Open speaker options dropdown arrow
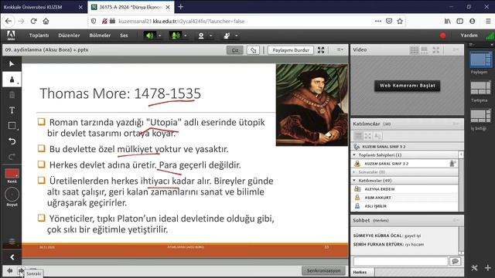Viewport: 495px width, 278px height. (x=160, y=36)
